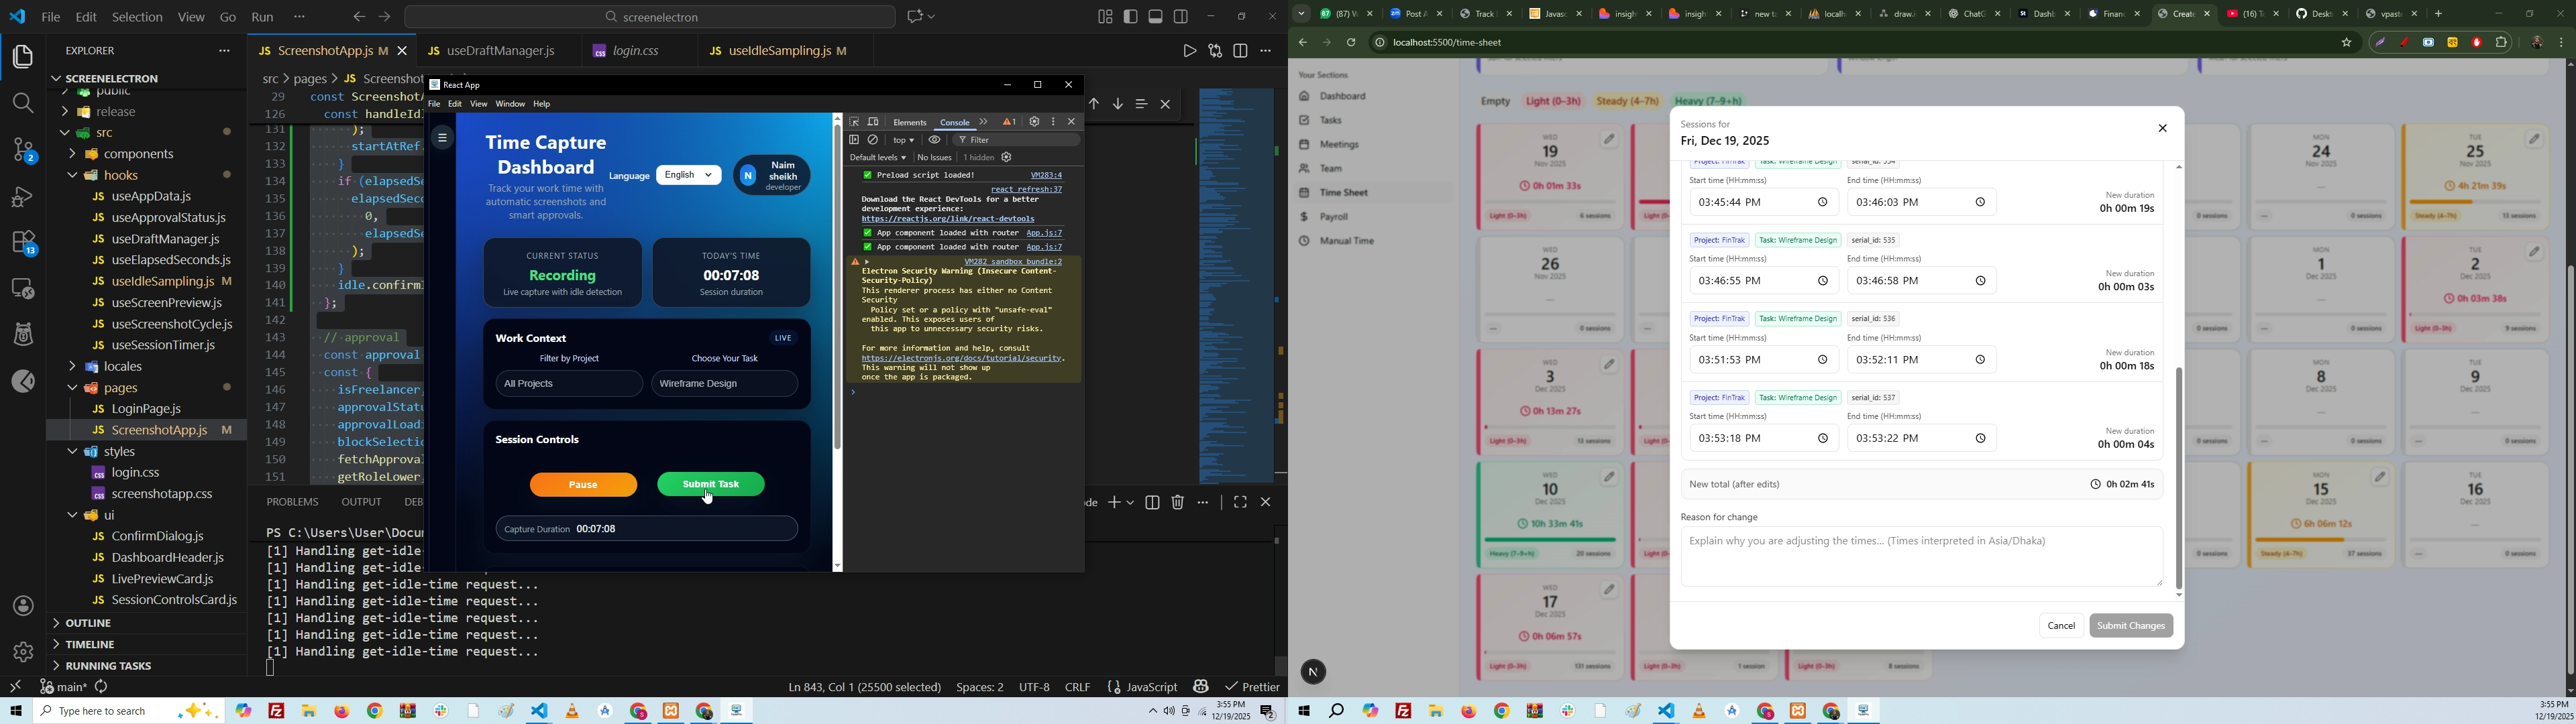
Task: Click the clear console icon in DevTools
Action: (x=874, y=140)
